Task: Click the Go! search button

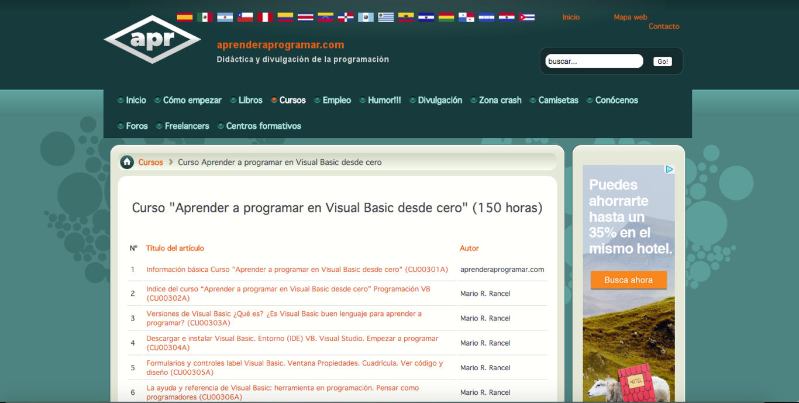Action: coord(662,61)
